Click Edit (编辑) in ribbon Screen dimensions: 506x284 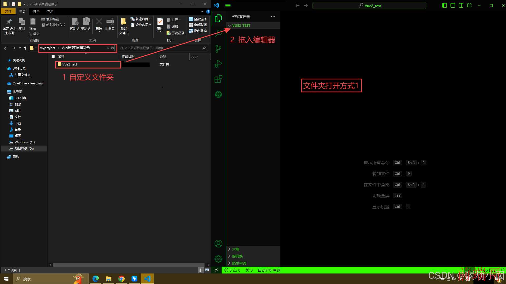172,27
